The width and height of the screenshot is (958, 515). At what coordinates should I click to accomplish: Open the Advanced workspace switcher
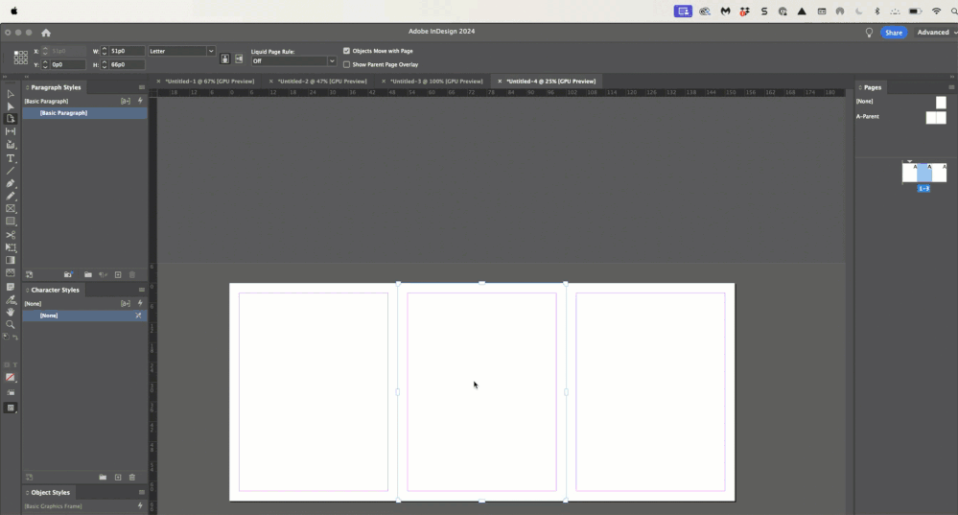(936, 33)
